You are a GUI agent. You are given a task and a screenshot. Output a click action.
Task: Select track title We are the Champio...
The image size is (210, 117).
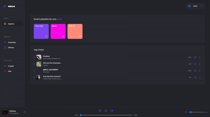52,63
